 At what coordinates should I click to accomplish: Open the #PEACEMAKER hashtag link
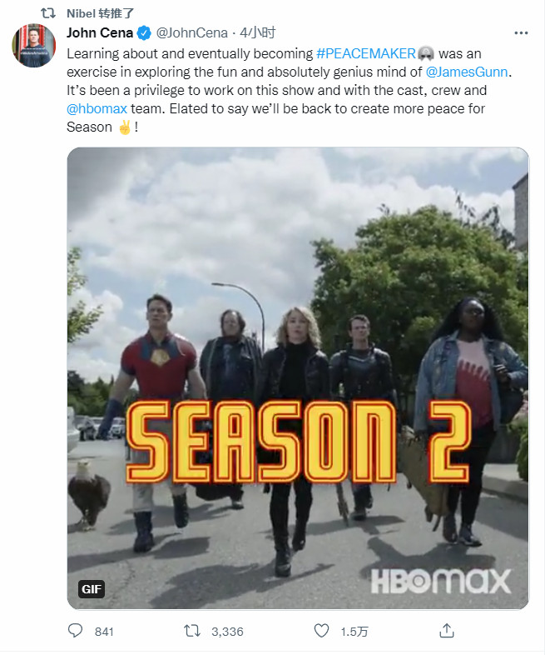tap(366, 54)
